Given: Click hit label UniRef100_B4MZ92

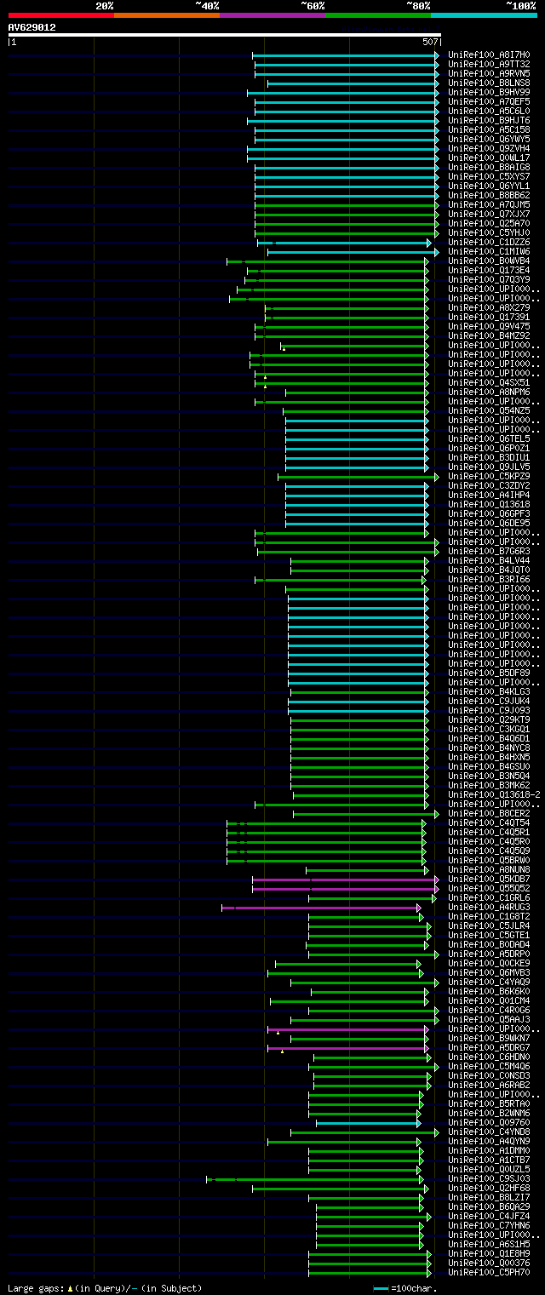Looking at the screenshot, I should pyautogui.click(x=489, y=336).
